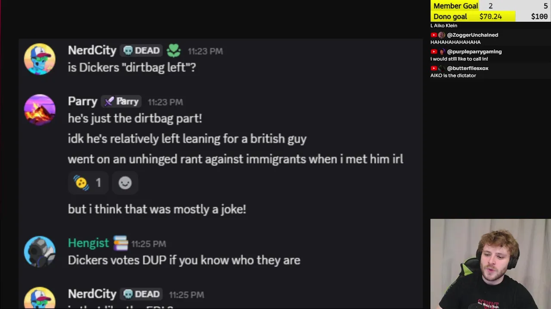Click Parry's sunset avatar

[40, 110]
